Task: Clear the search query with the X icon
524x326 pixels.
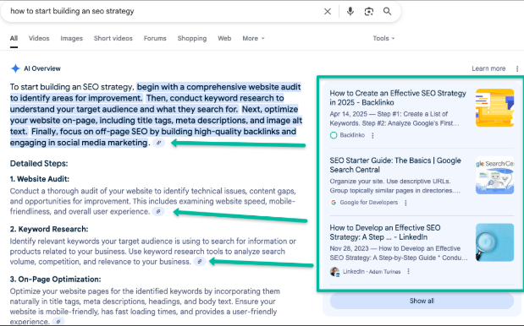Action: pyautogui.click(x=328, y=11)
